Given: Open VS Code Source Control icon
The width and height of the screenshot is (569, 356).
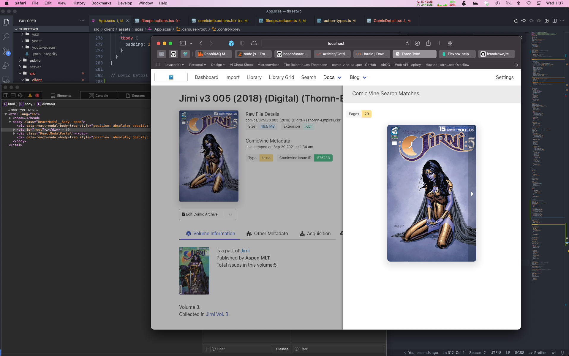Looking at the screenshot, I should coord(6,51).
